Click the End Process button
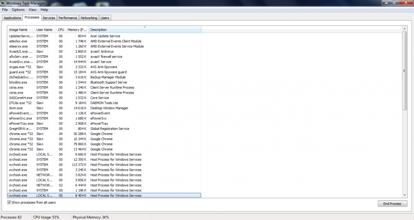 tap(392, 203)
